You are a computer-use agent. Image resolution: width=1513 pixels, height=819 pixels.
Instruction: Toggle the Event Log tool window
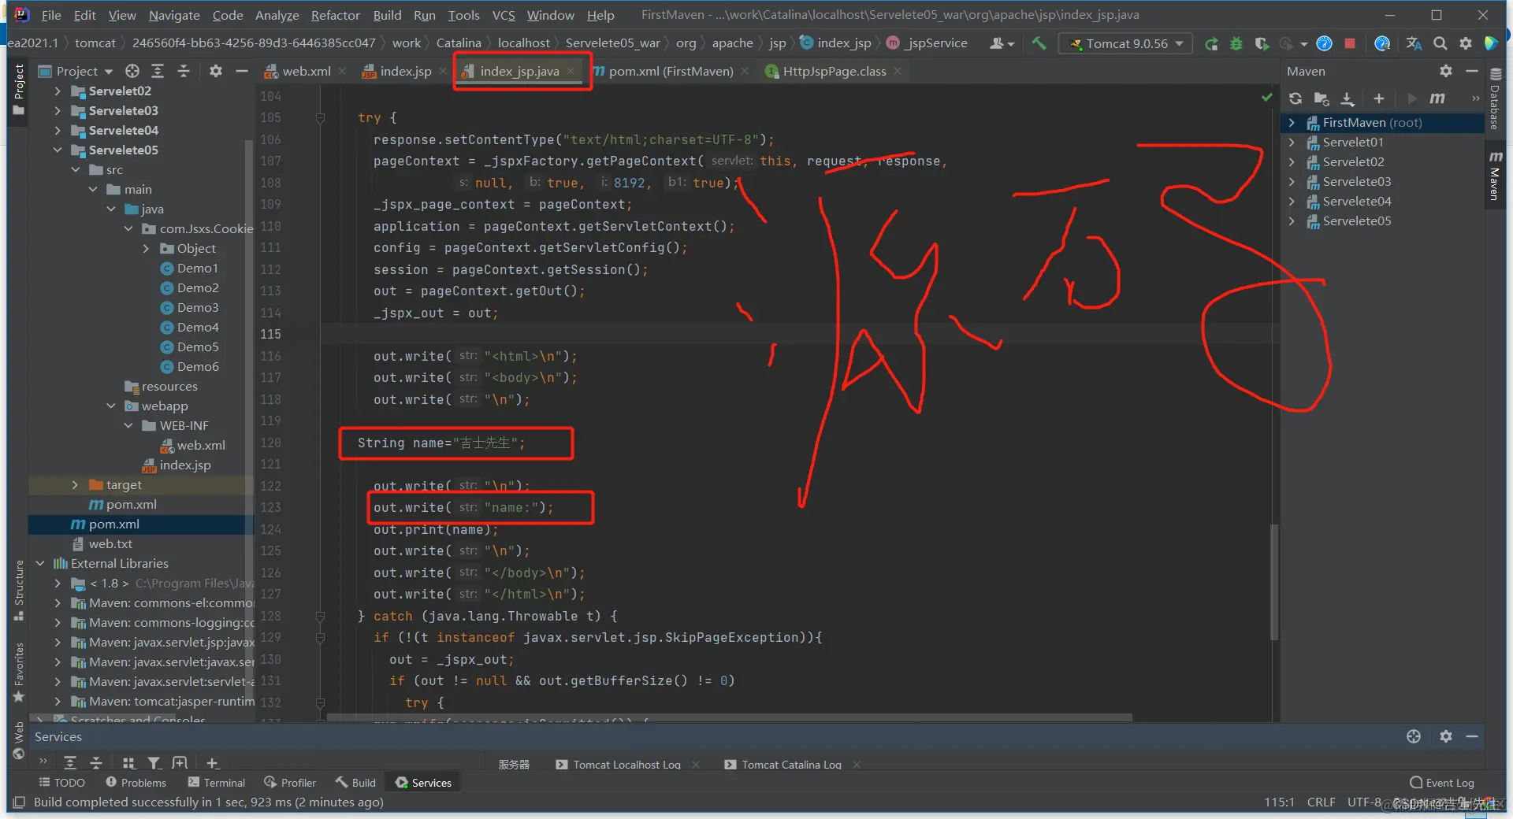[1442, 783]
